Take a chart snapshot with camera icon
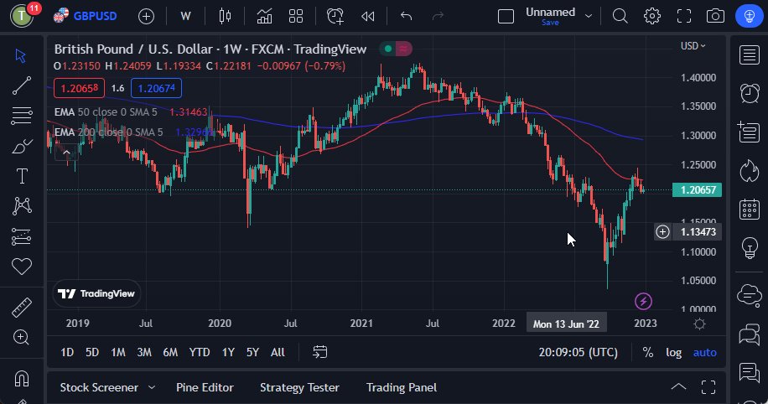768x404 pixels. point(715,16)
